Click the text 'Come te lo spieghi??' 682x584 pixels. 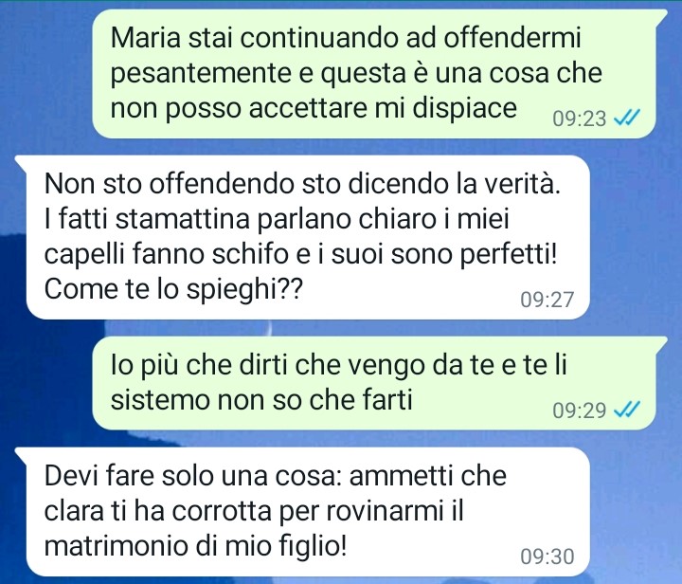tap(172, 289)
